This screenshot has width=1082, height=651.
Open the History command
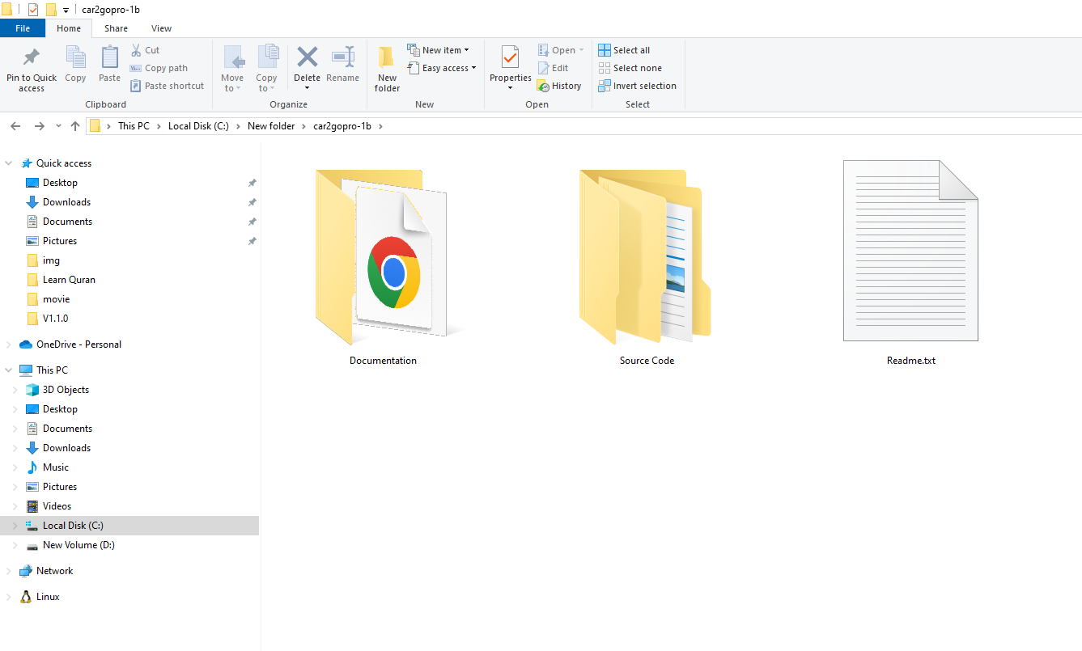559,86
